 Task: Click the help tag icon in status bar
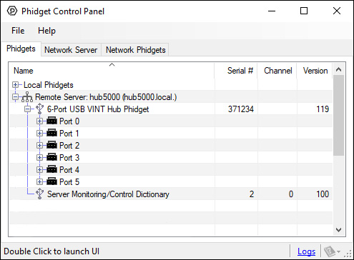[x=330, y=251]
